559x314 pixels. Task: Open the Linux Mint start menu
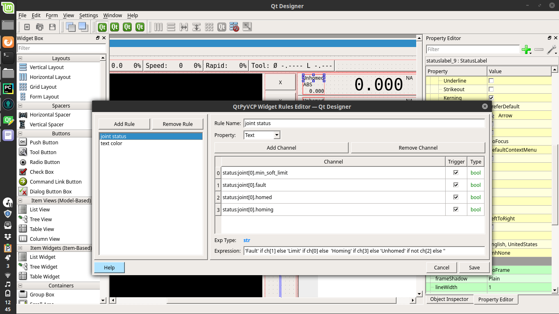coord(8,8)
